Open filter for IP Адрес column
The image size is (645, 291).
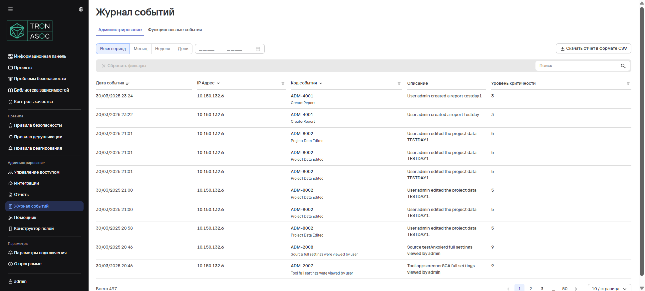pyautogui.click(x=283, y=83)
